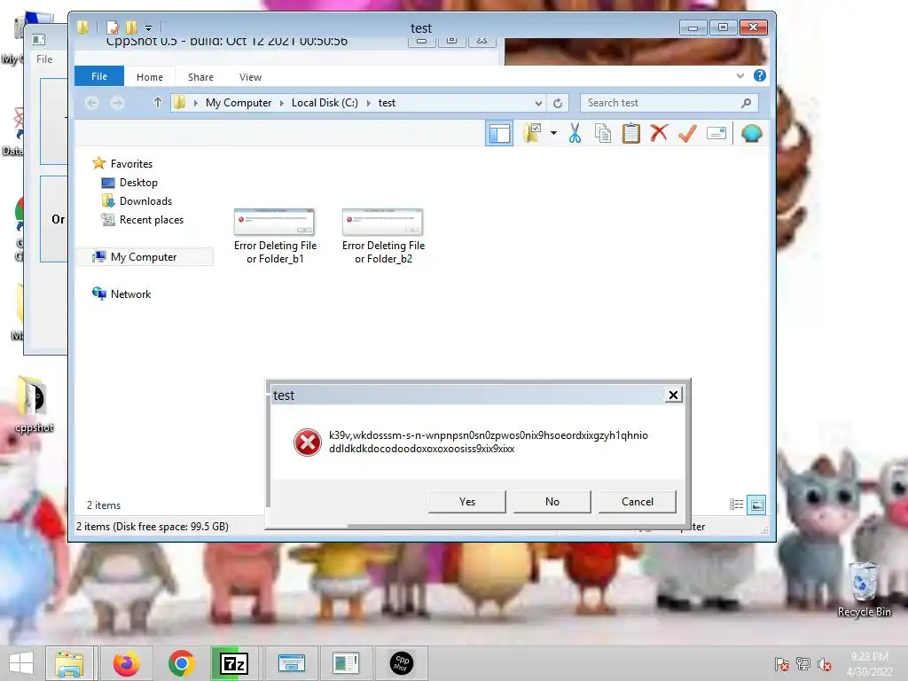The width and height of the screenshot is (908, 681).
Task: Open the File ribbon tab
Action: [99, 76]
